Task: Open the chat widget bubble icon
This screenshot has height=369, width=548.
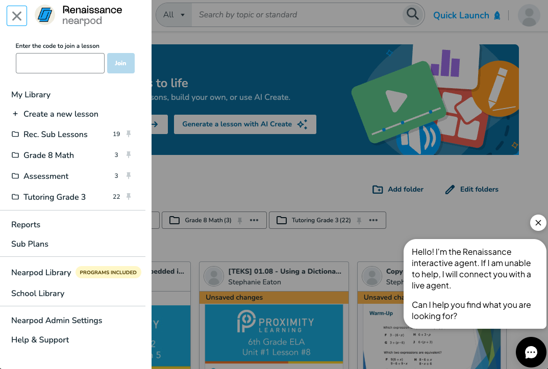Action: click(x=531, y=352)
